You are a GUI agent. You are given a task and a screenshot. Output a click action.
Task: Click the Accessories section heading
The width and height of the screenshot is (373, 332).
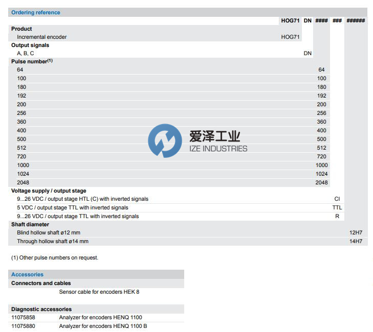click(27, 274)
